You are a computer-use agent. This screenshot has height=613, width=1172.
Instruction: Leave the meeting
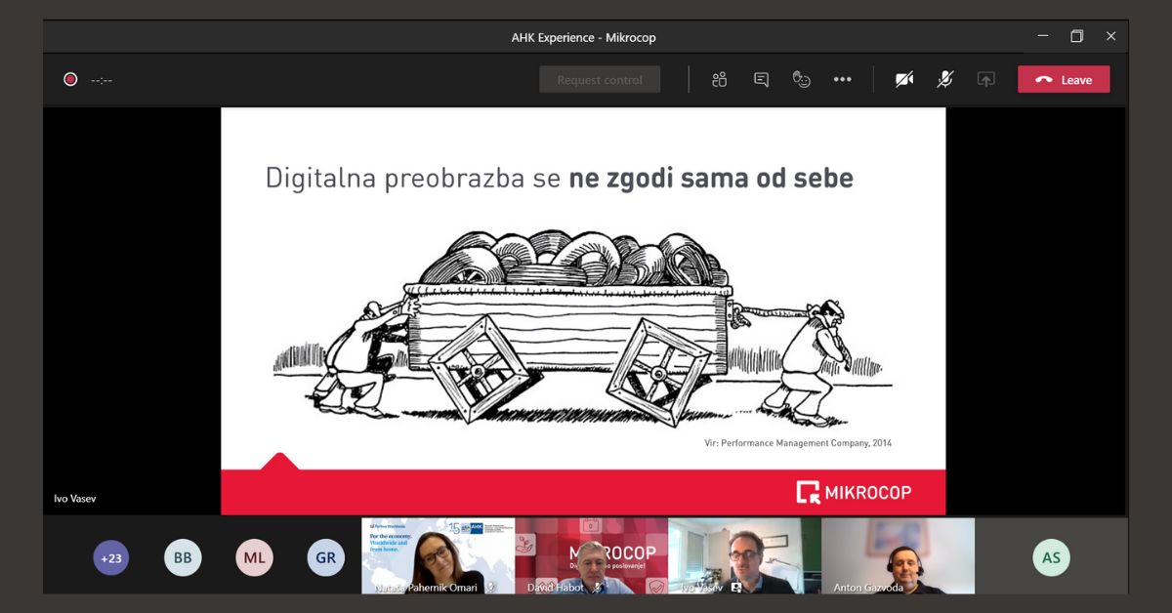1064,80
